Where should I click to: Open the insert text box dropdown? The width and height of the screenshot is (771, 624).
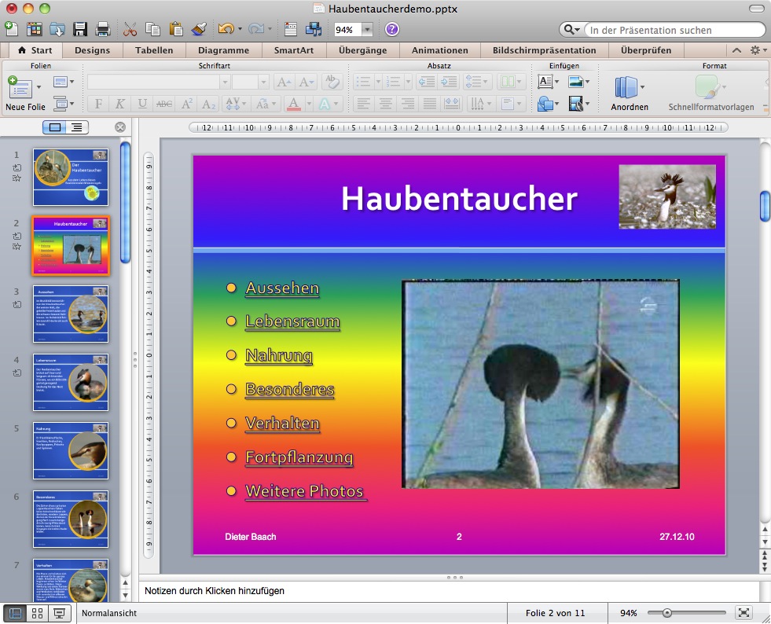pyautogui.click(x=557, y=82)
